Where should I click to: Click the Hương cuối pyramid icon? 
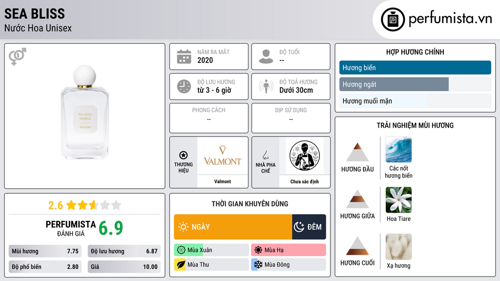357,246
